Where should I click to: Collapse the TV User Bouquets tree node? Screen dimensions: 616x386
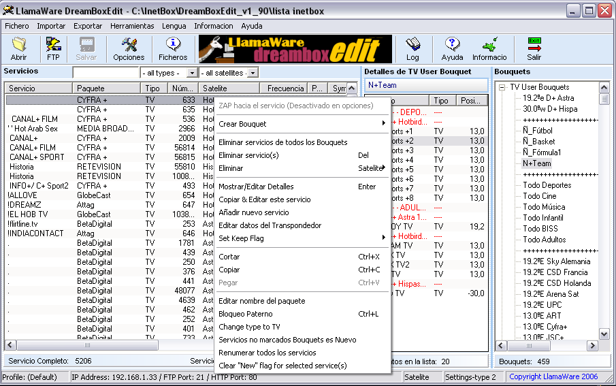[502, 87]
